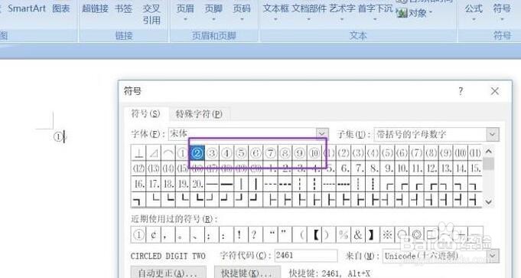Select the highlighted circled digit ②

197,153
